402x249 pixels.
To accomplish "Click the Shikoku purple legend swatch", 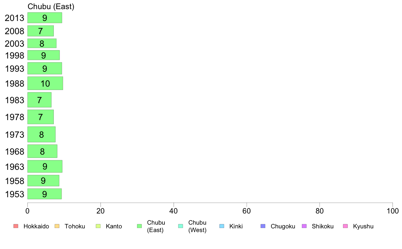I will (x=304, y=226).
